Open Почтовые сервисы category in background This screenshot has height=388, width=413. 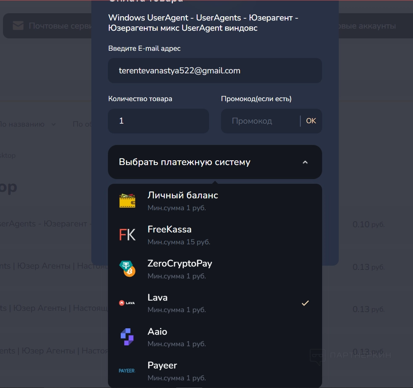(52, 26)
